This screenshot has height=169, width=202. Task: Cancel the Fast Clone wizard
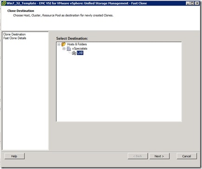(187, 156)
